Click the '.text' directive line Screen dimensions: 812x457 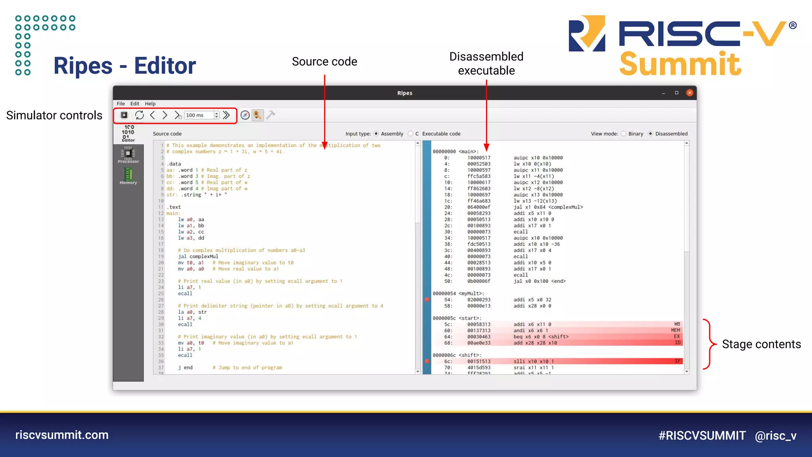pyautogui.click(x=174, y=207)
